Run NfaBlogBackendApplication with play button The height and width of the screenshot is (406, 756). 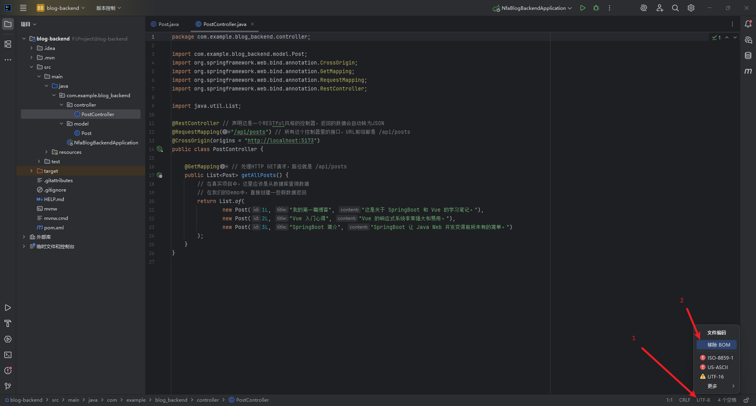[583, 8]
